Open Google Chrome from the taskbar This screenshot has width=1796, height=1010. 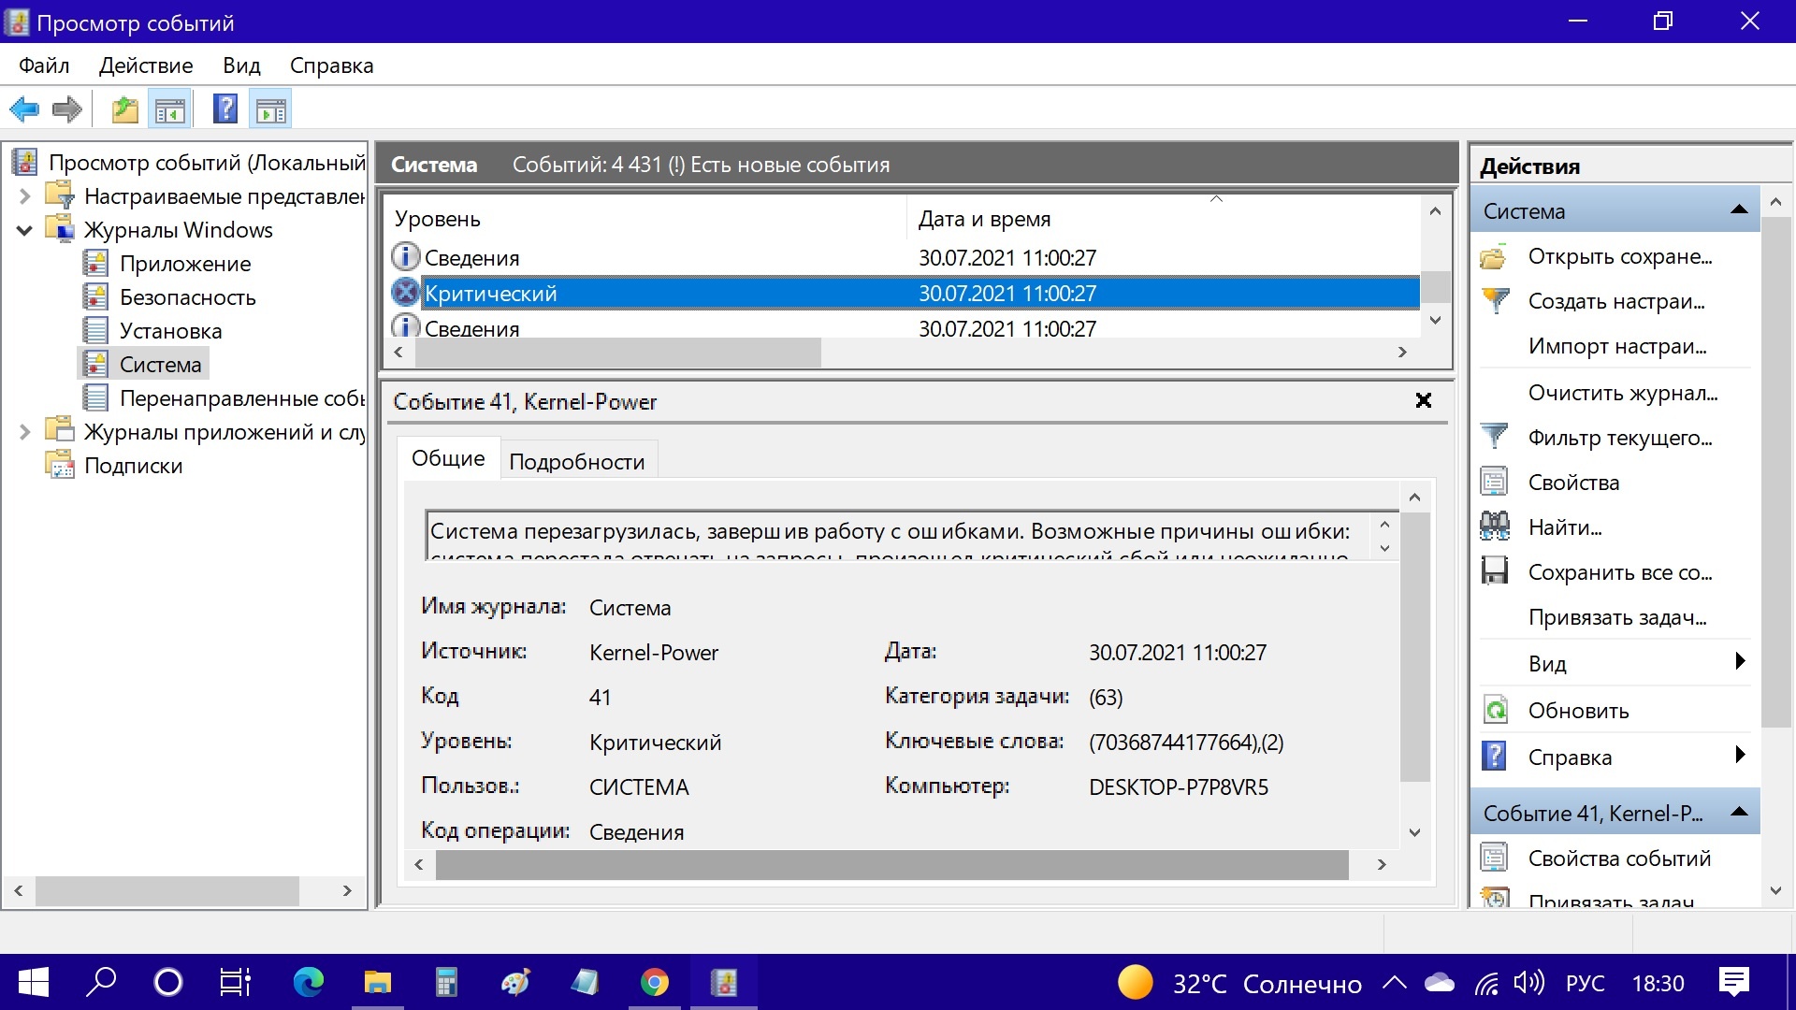click(655, 982)
